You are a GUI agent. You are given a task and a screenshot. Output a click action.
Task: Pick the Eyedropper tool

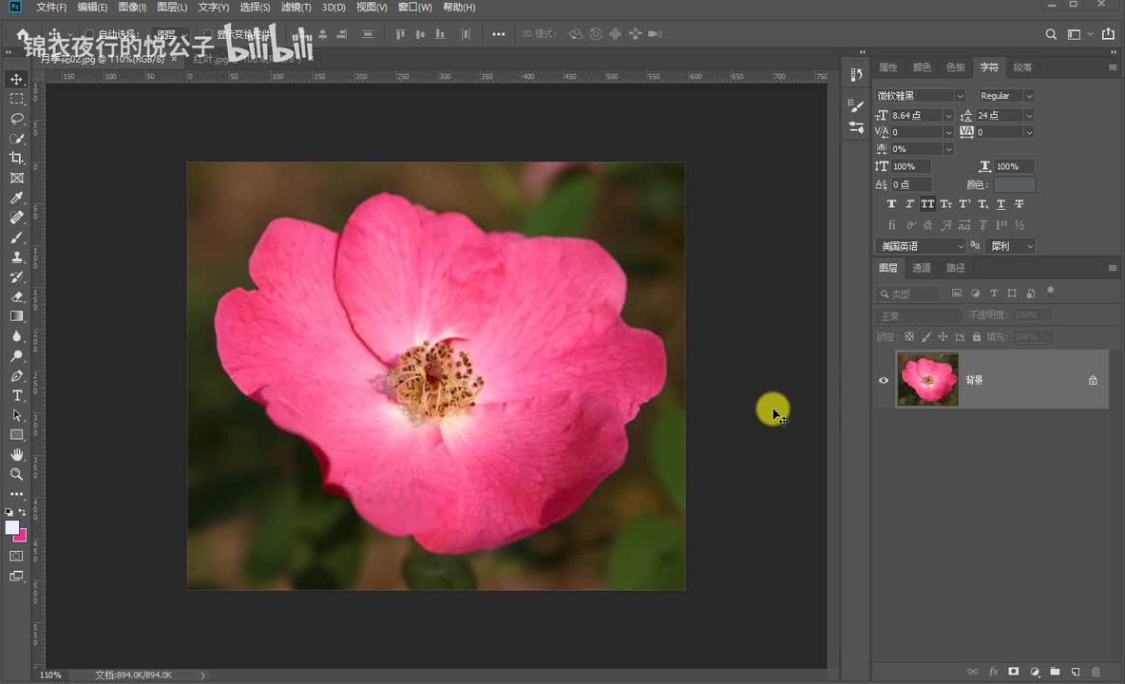[x=16, y=198]
